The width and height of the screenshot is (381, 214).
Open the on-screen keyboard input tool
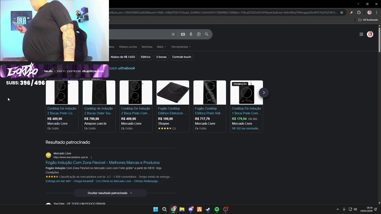click(x=183, y=34)
